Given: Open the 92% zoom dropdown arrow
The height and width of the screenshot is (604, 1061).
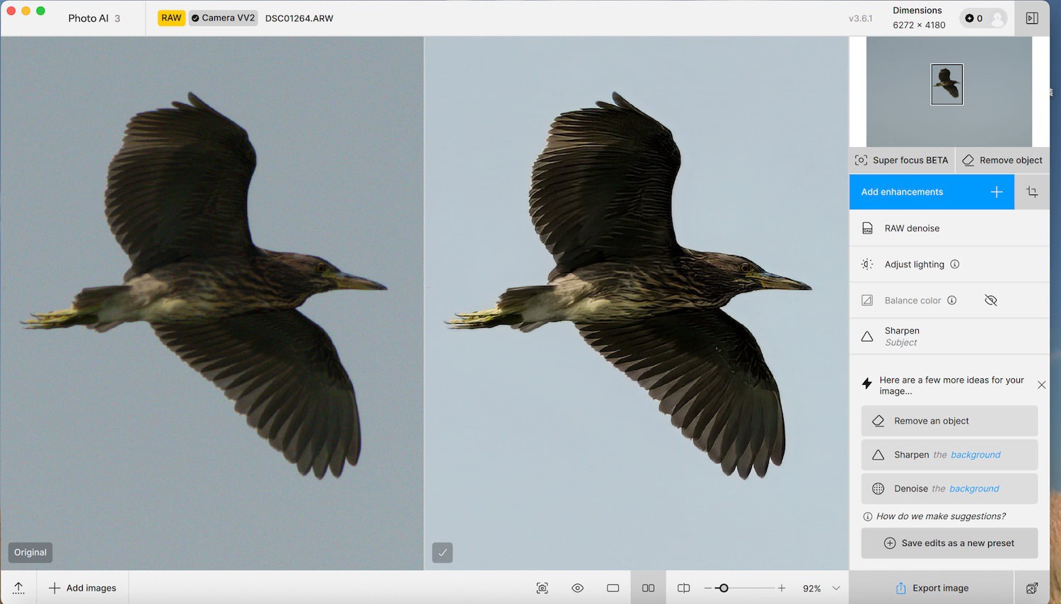Looking at the screenshot, I should (x=836, y=588).
